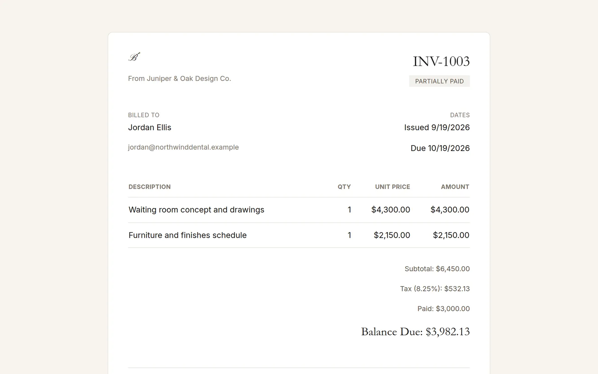Click 'From Juniper & Oak Design Co.' text
598x374 pixels.
point(179,79)
